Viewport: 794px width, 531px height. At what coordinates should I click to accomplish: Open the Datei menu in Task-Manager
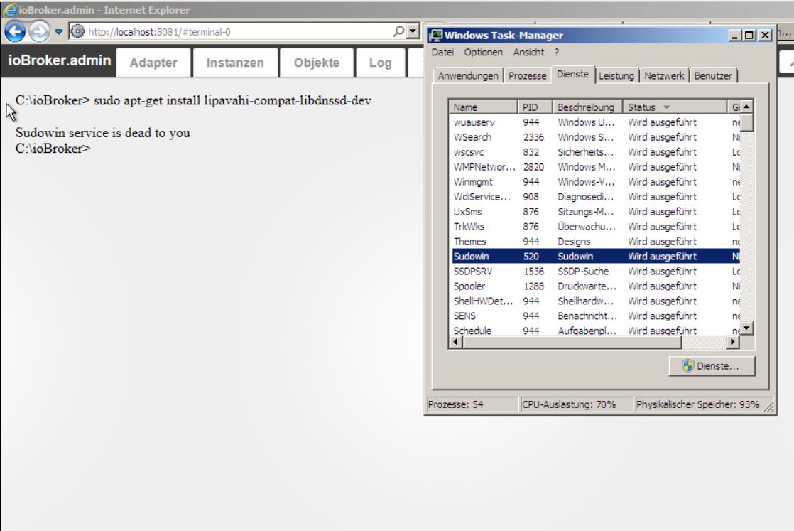442,52
